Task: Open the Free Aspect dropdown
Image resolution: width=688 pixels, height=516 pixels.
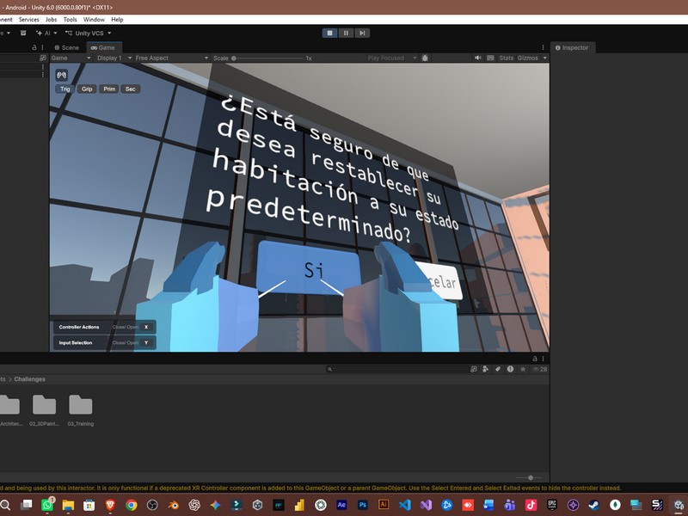Action: click(x=171, y=58)
